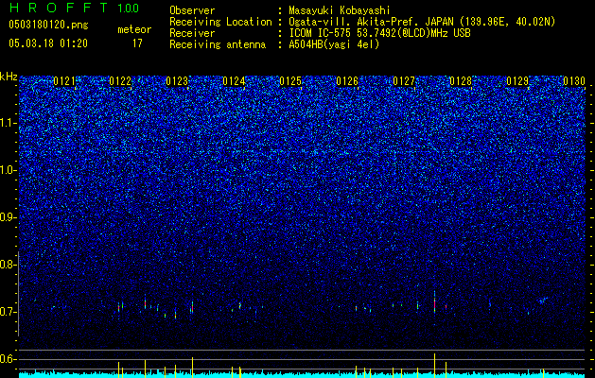Image resolution: width=595 pixels, height=378 pixels.
Task: Click the 0.9 kHz axis label
Action: 9,217
